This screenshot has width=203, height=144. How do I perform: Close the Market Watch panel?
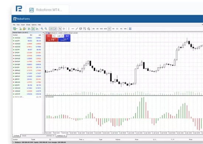(43, 32)
